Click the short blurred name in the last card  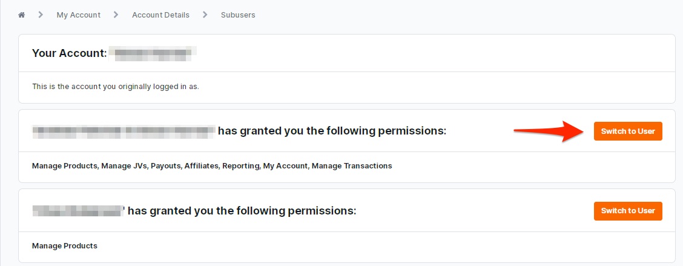(x=78, y=211)
